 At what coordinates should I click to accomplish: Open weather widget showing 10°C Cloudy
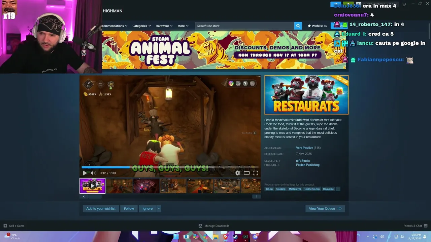(x=12, y=237)
